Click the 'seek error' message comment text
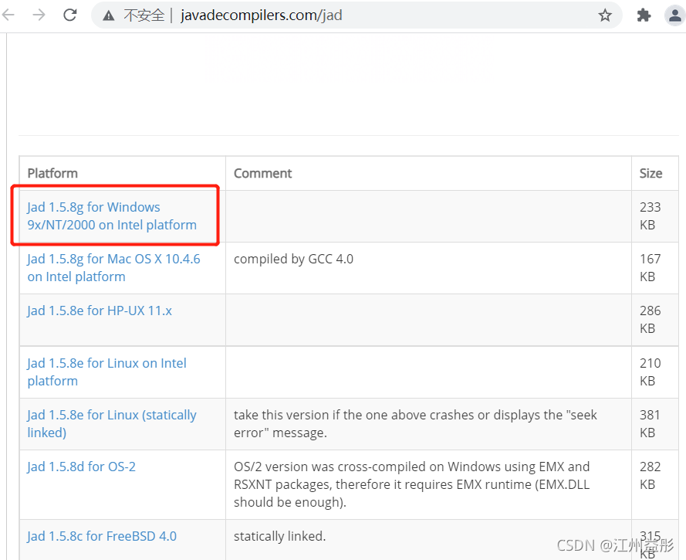The image size is (686, 560). pyautogui.click(x=415, y=423)
